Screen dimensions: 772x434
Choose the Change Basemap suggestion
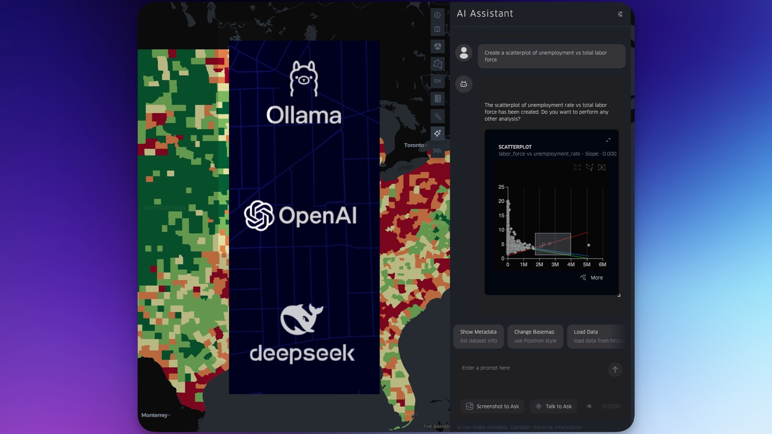[x=535, y=336]
